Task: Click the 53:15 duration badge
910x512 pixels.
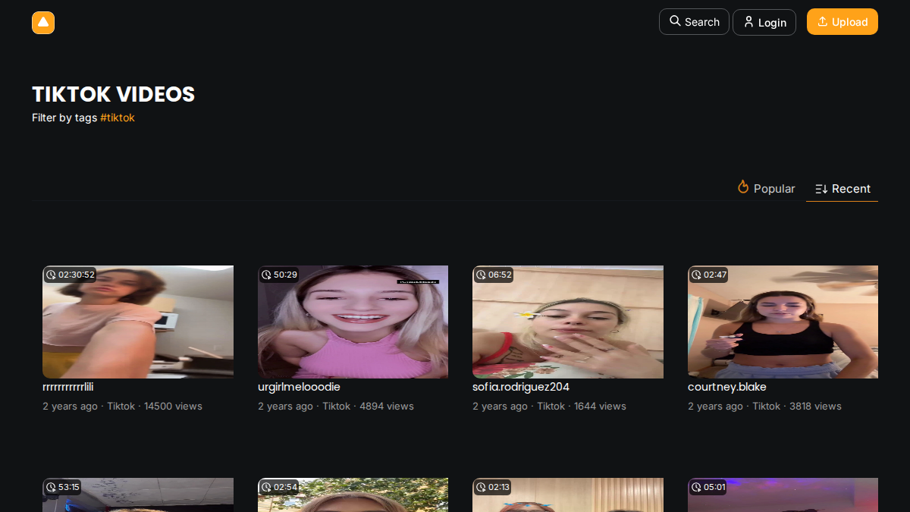Action: pos(64,487)
